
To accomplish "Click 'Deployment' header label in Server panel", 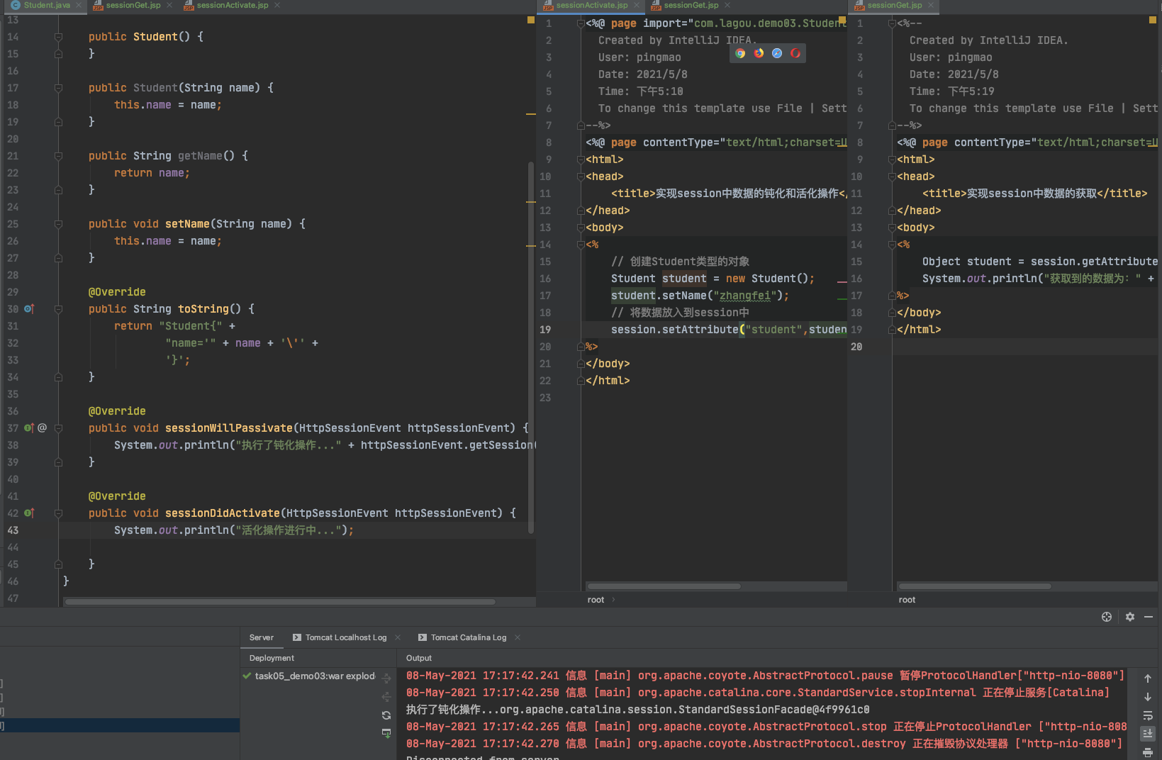I will pos(272,658).
